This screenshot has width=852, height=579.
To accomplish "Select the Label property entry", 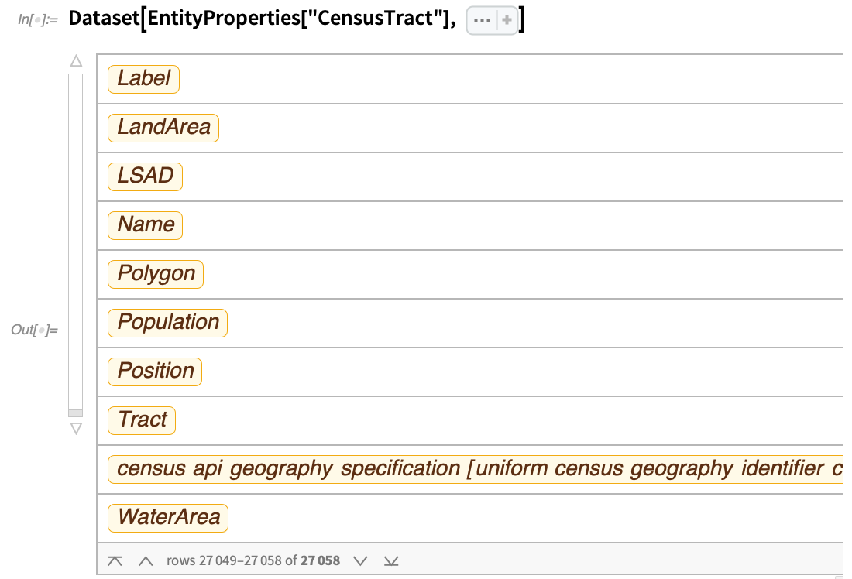I will [144, 79].
